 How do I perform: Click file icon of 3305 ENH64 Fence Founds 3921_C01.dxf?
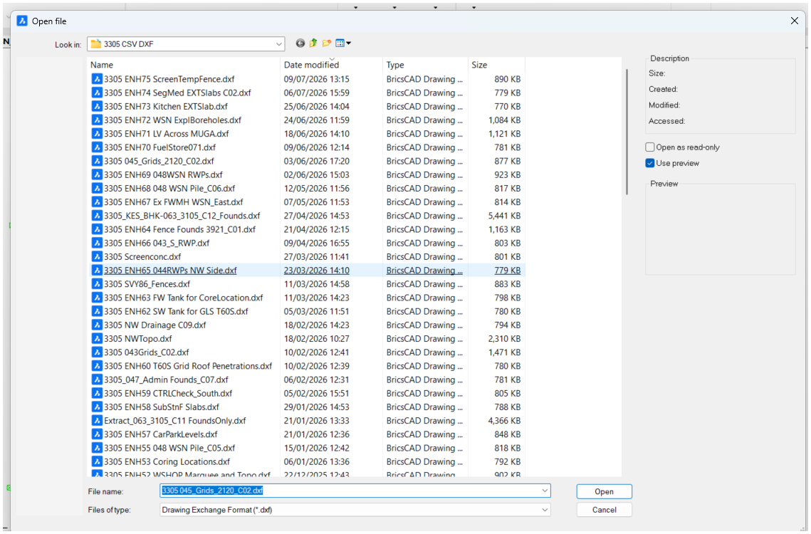pos(97,229)
